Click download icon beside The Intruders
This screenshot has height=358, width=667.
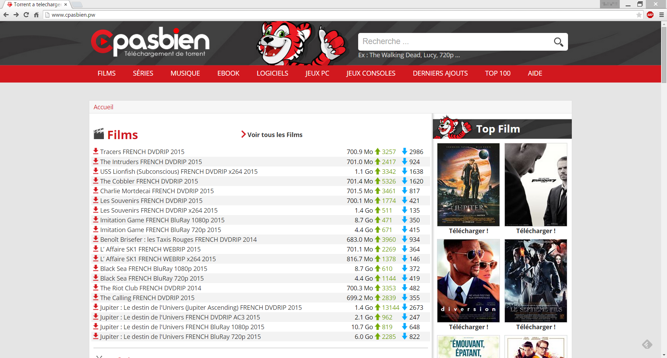96,161
